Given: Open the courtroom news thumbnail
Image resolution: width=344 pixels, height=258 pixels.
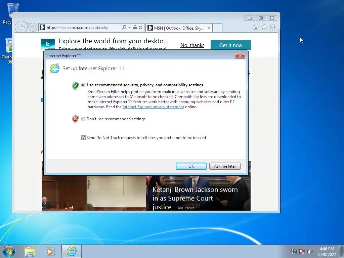Looking at the screenshot, I should [x=94, y=193].
